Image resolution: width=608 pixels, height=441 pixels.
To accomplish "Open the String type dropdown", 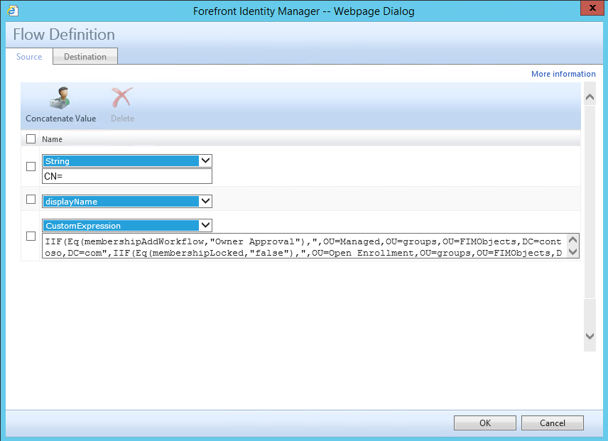I will coord(127,160).
